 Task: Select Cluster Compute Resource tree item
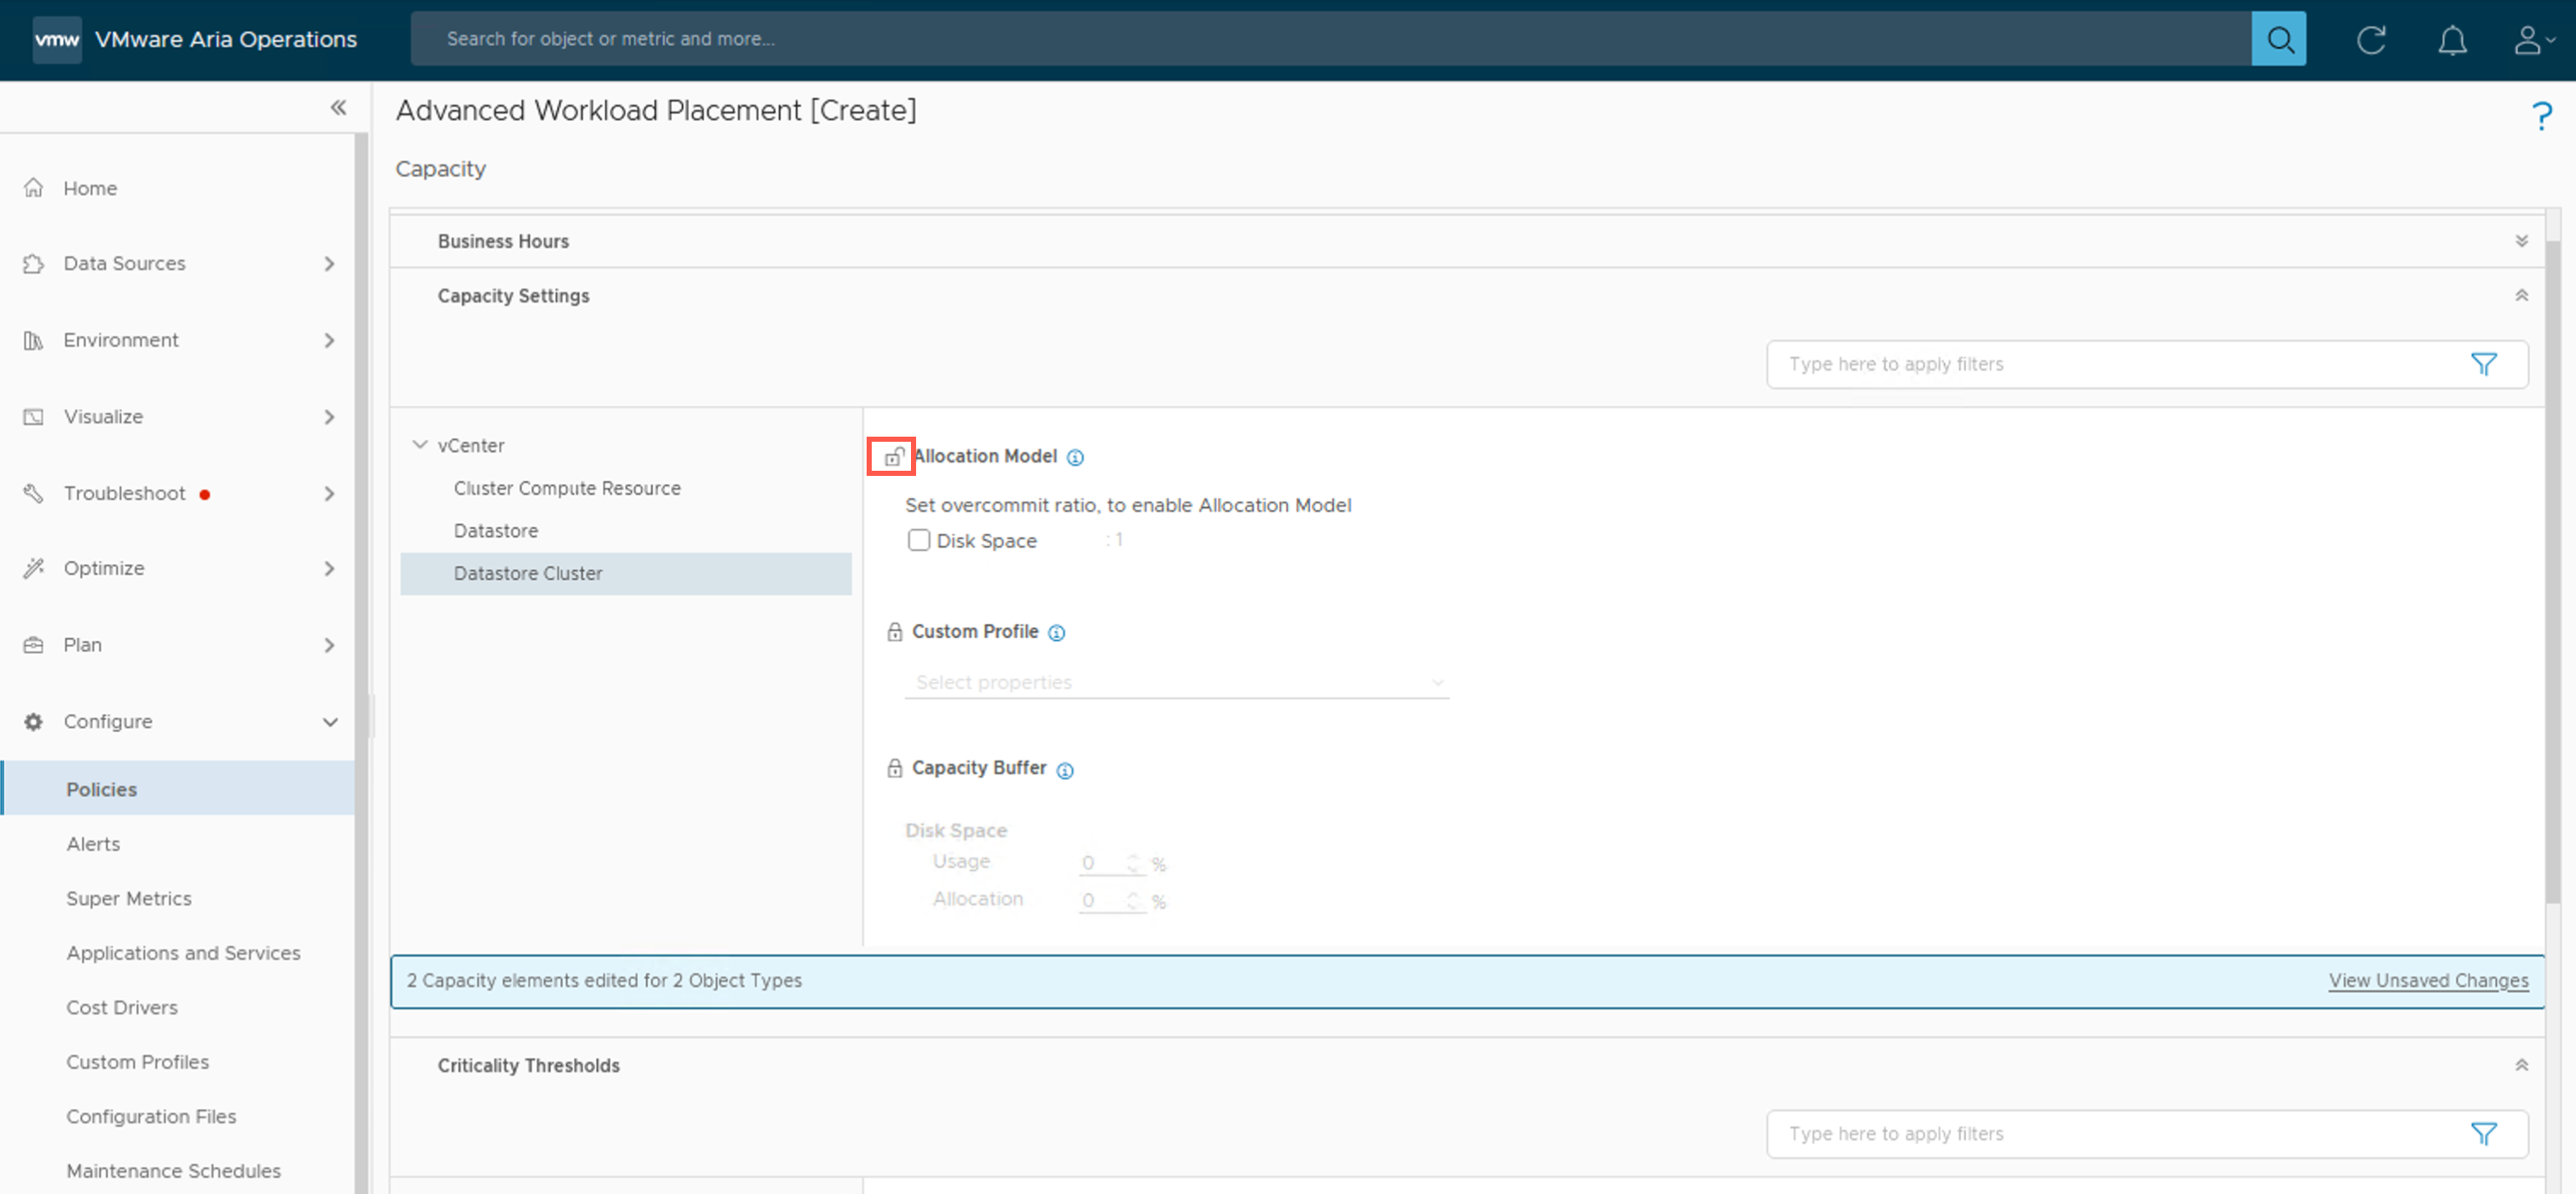[x=566, y=488]
